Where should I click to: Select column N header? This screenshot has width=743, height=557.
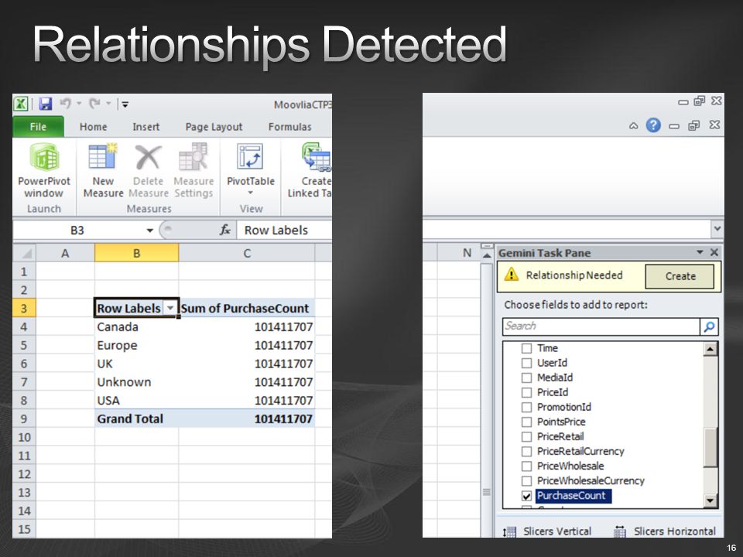(467, 253)
